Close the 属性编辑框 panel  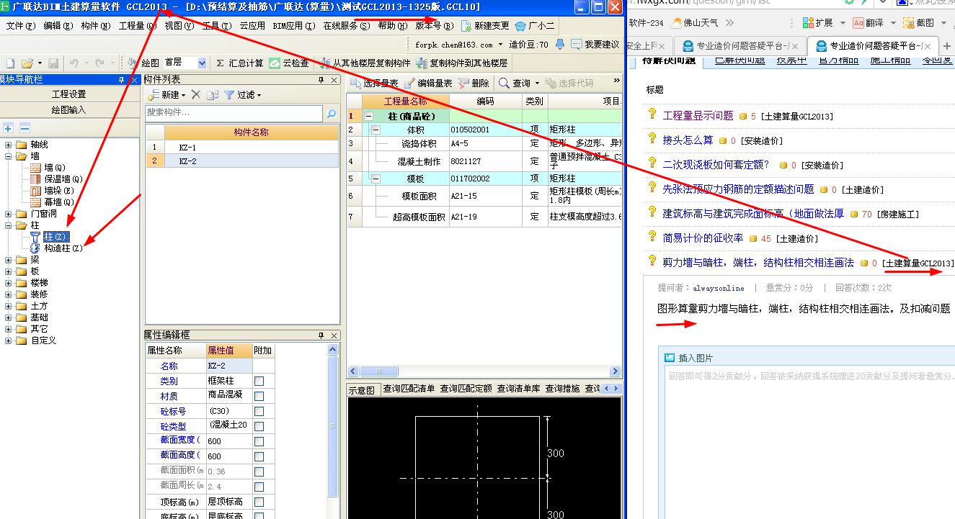point(334,335)
